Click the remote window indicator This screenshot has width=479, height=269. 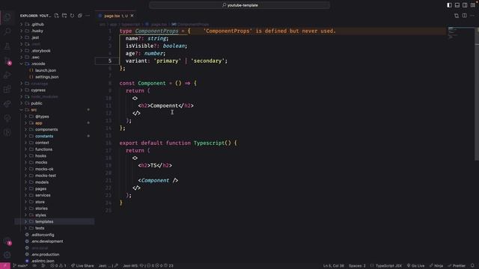tap(5, 266)
